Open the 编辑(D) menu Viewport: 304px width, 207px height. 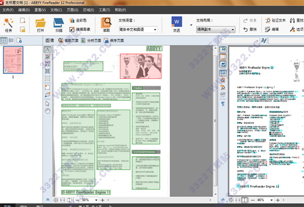point(24,10)
